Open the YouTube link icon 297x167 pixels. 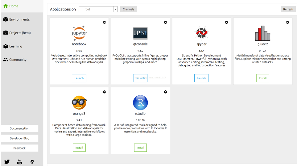pyautogui.click(x=19, y=162)
